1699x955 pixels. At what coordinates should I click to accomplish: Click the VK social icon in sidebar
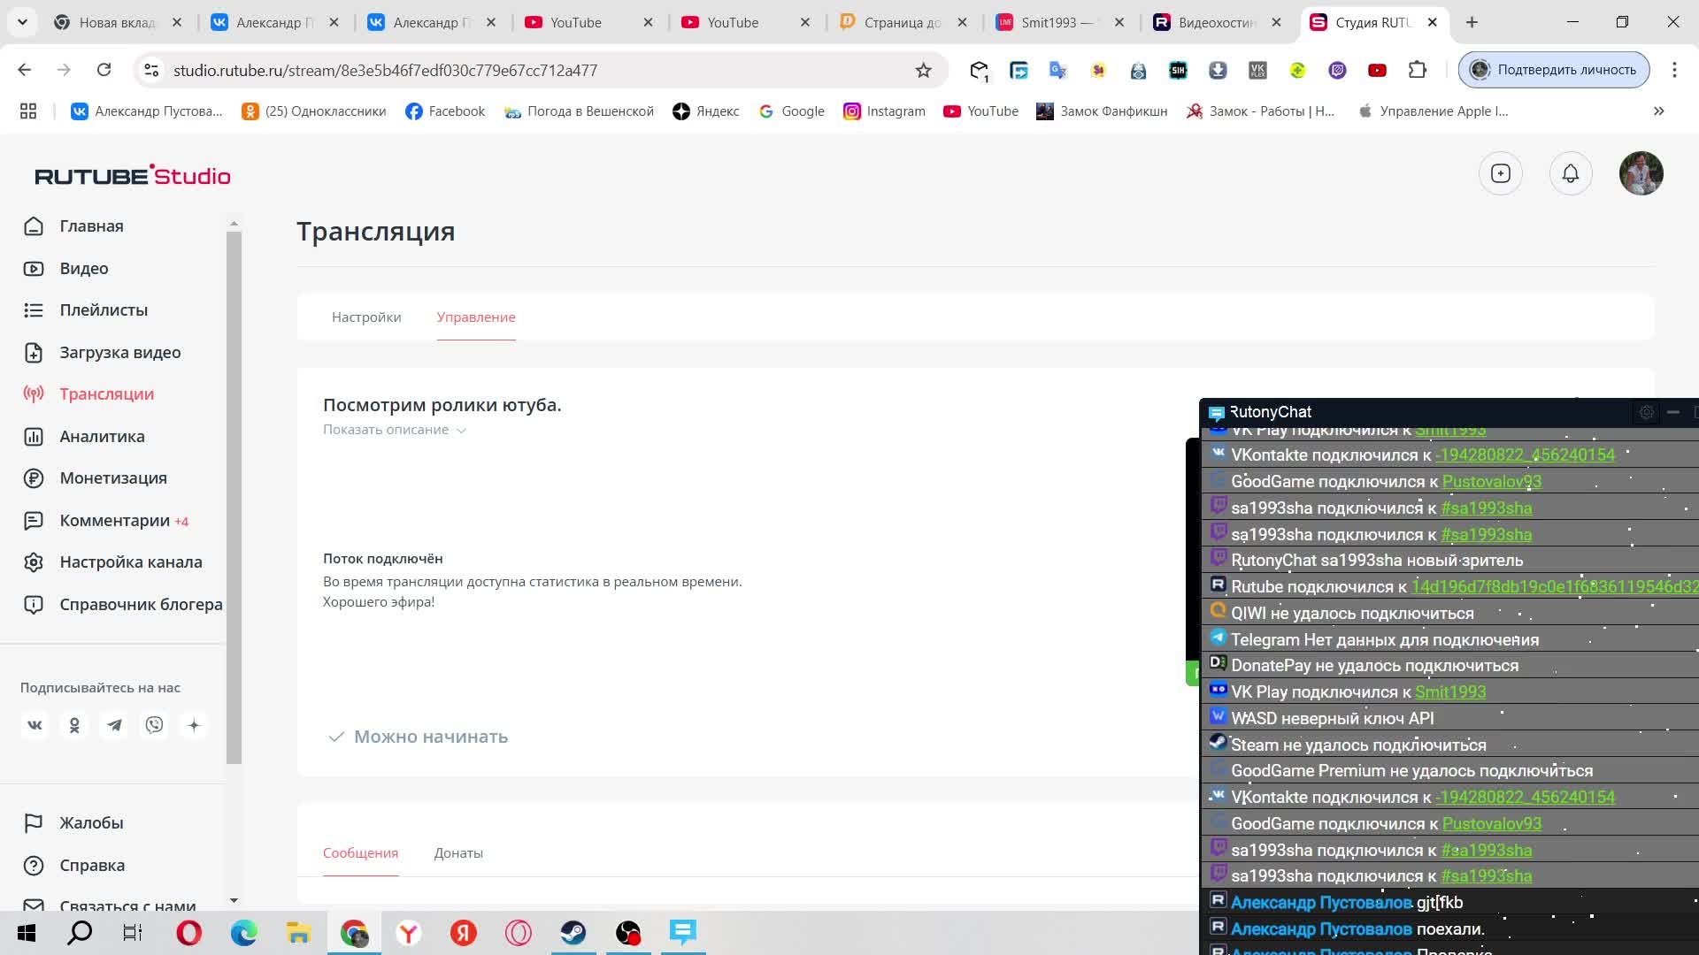[35, 725]
